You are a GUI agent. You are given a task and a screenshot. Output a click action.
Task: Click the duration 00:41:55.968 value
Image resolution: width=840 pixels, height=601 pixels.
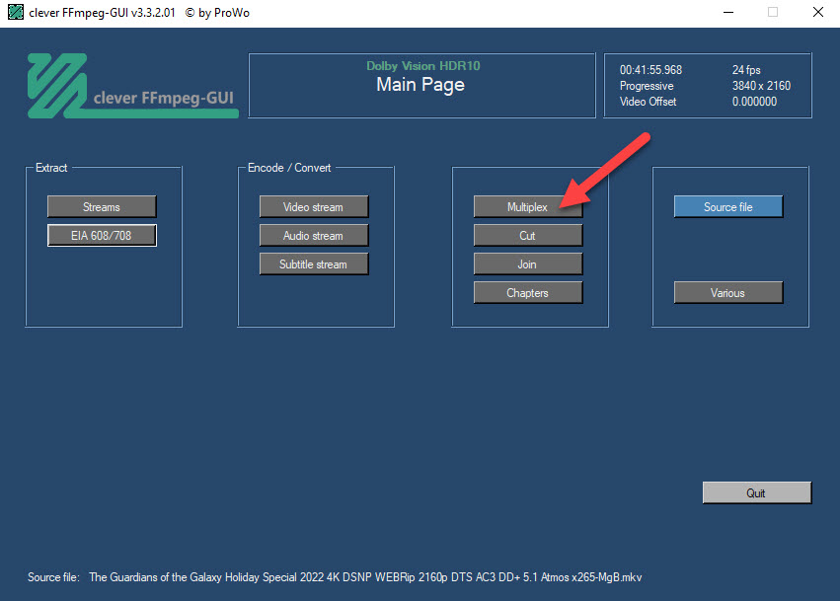pyautogui.click(x=650, y=70)
